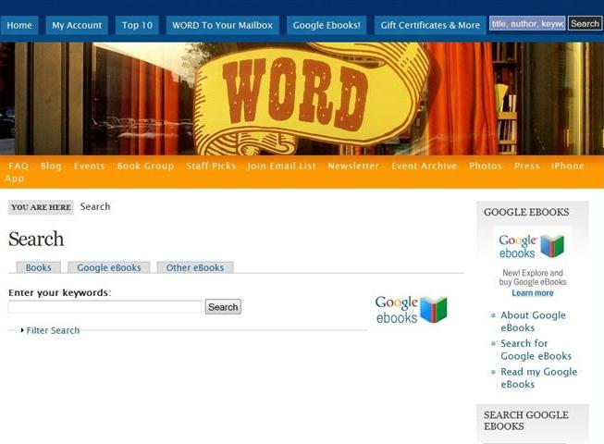Open the Google Ebooks! menu item
604x444 pixels.
click(x=327, y=25)
